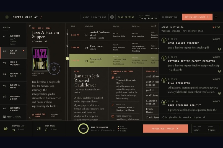Click the Supper Club AI sunburst logo
The width and height of the screenshot is (223, 148).
click(x=7, y=17)
